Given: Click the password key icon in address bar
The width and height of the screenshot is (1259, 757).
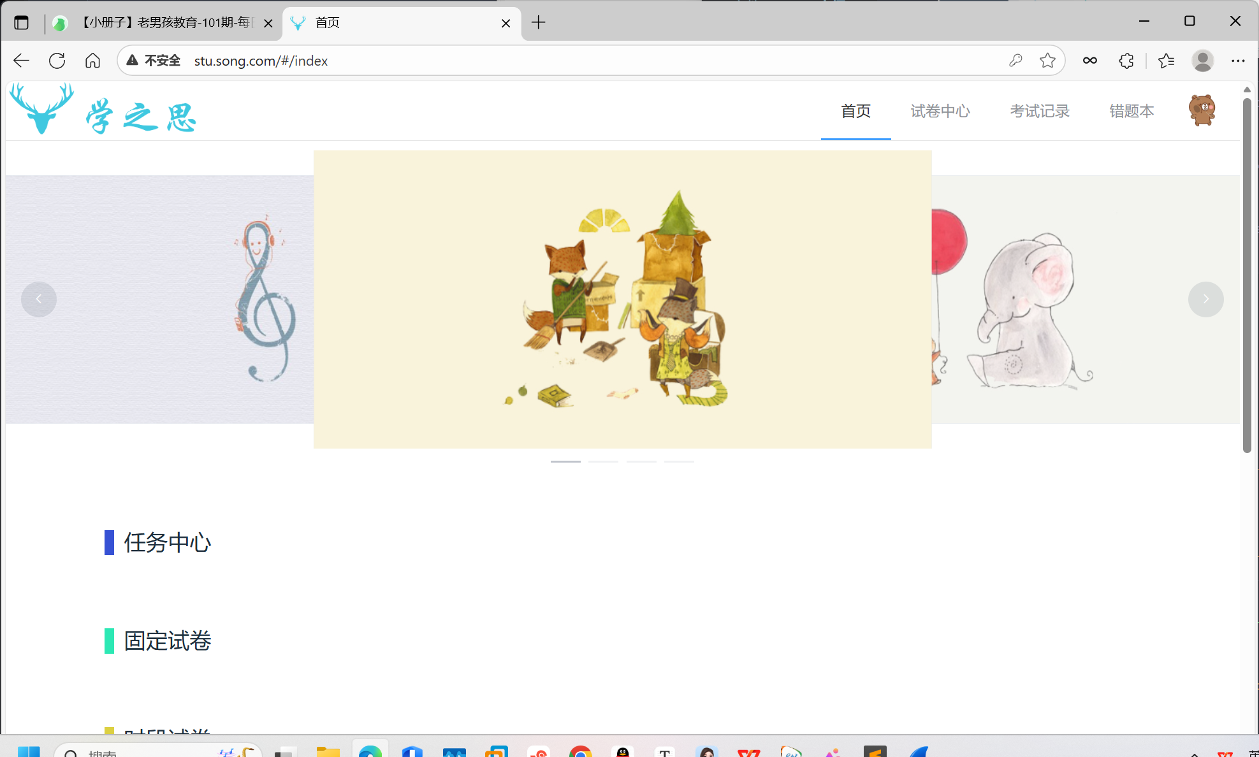Looking at the screenshot, I should coord(1015,61).
